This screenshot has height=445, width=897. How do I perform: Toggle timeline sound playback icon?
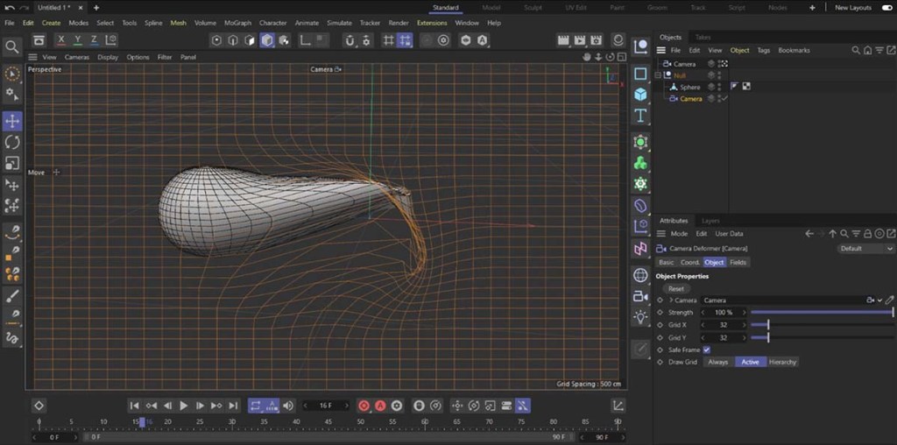pos(287,406)
